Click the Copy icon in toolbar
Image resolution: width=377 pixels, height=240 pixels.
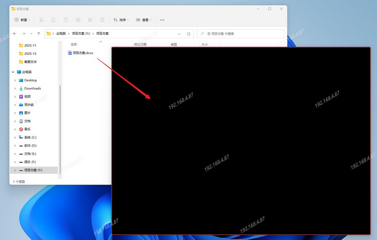53,20
